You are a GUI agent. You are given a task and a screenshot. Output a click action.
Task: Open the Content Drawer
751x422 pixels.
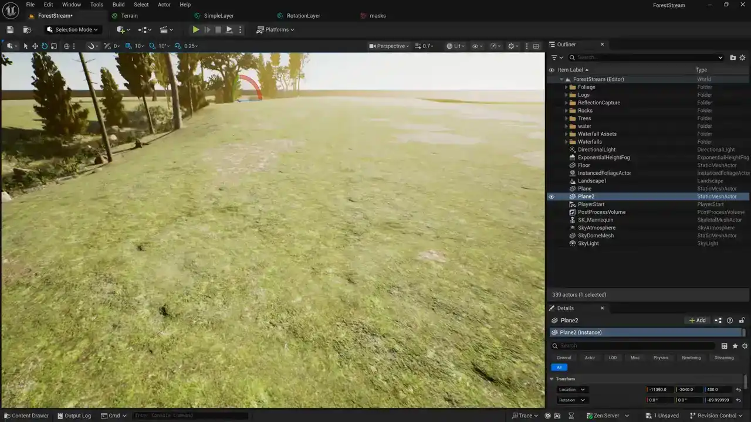pos(26,416)
